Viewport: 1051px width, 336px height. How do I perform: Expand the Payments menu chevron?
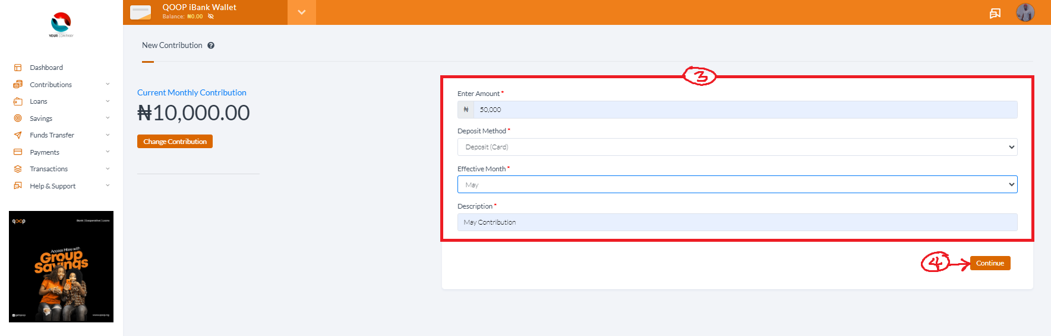click(108, 152)
